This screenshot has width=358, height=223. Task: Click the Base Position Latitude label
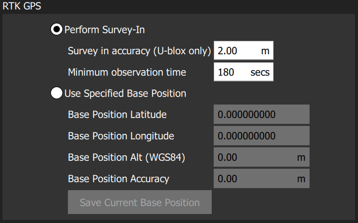pos(117,114)
